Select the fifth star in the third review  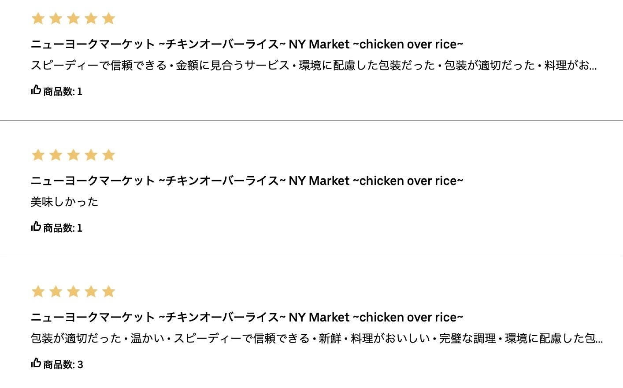108,292
